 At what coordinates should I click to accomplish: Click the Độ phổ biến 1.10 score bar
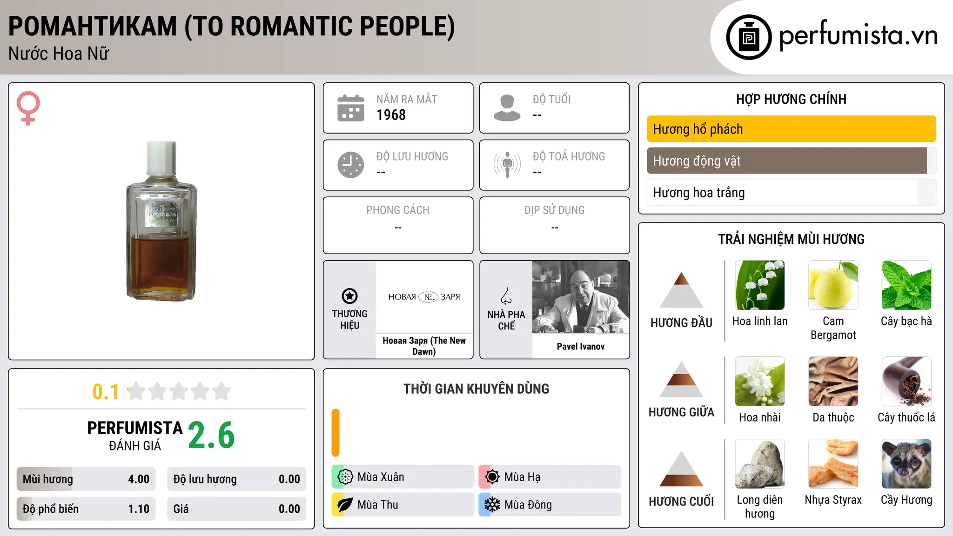pos(86,509)
